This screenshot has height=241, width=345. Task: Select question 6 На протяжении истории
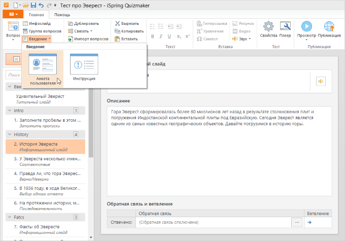[45, 205]
